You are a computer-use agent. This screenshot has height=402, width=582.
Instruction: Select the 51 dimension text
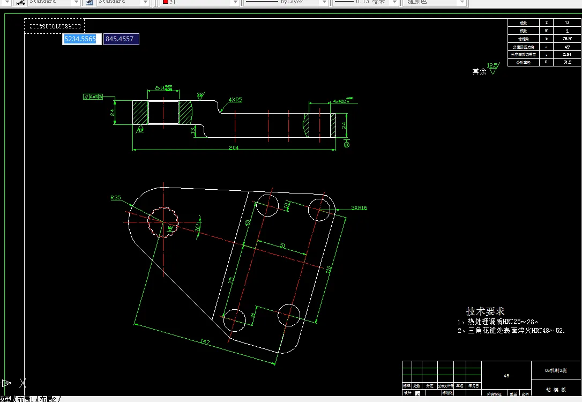(283, 245)
